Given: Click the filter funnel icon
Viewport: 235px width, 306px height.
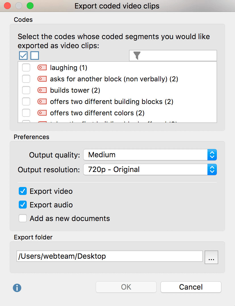Looking at the screenshot, I should 137,56.
